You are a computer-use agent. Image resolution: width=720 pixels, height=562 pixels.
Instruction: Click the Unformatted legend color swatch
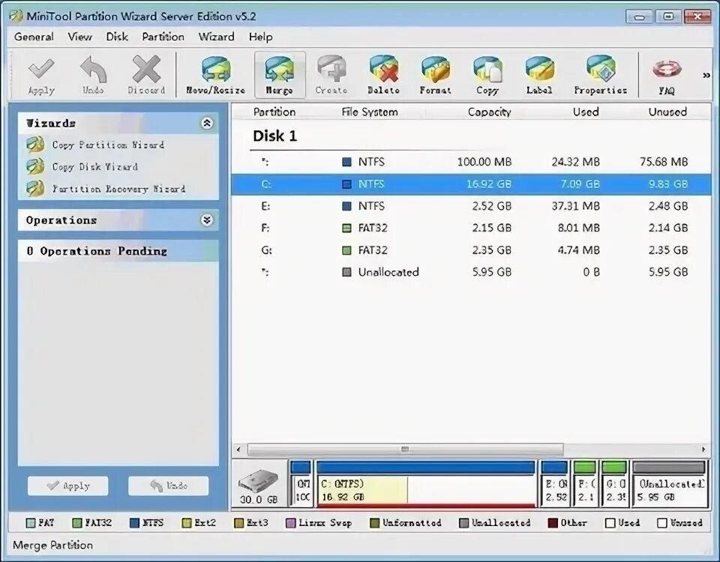coord(375,523)
